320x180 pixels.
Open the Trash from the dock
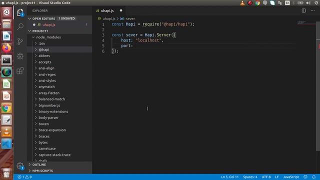pyautogui.click(x=6, y=173)
